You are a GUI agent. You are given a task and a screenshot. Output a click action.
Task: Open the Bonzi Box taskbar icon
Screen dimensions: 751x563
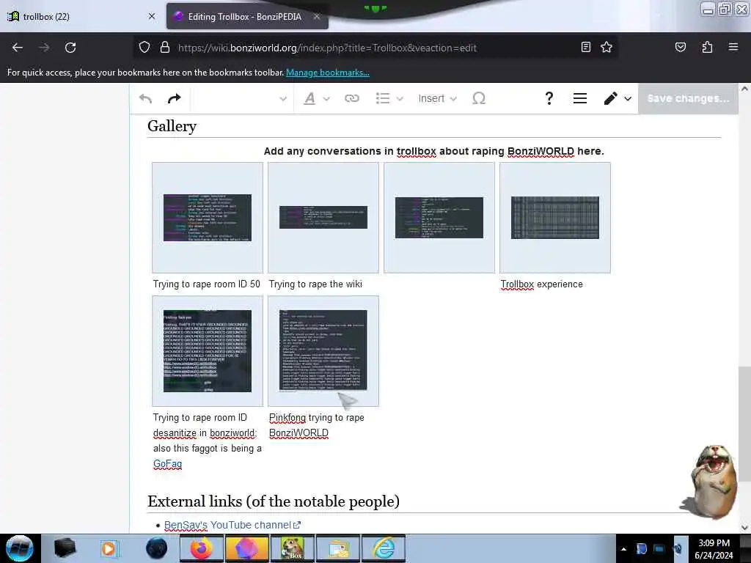coord(293,548)
